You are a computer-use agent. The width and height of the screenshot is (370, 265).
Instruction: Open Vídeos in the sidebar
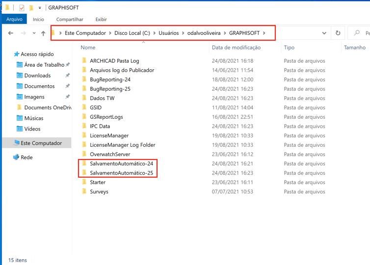pos(32,129)
